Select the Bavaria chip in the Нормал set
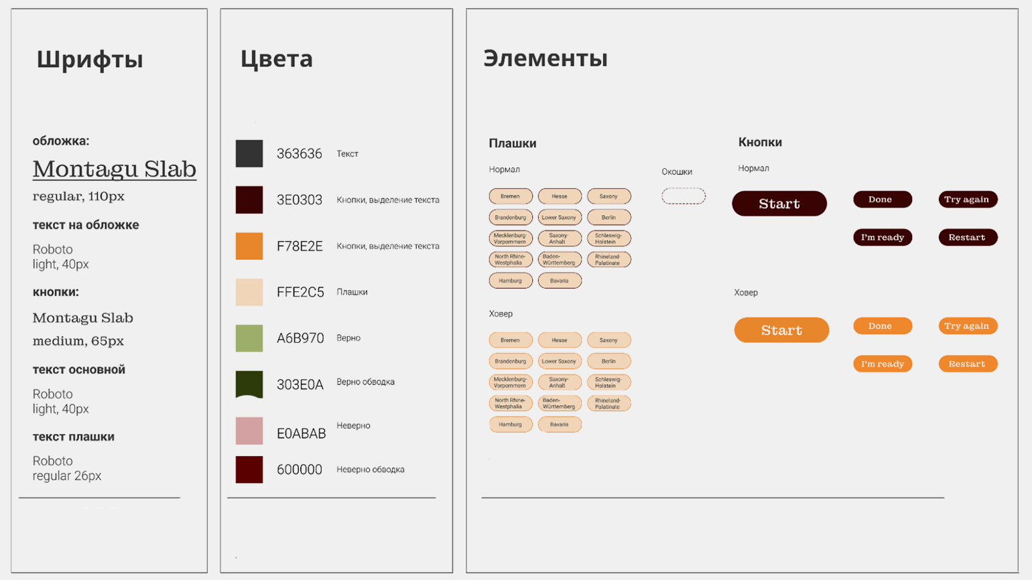The height and width of the screenshot is (580, 1032). (x=560, y=281)
